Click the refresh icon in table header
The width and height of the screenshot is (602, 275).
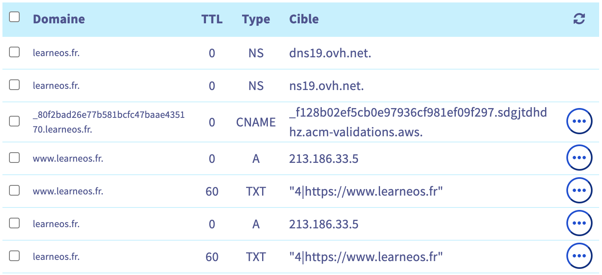579,19
